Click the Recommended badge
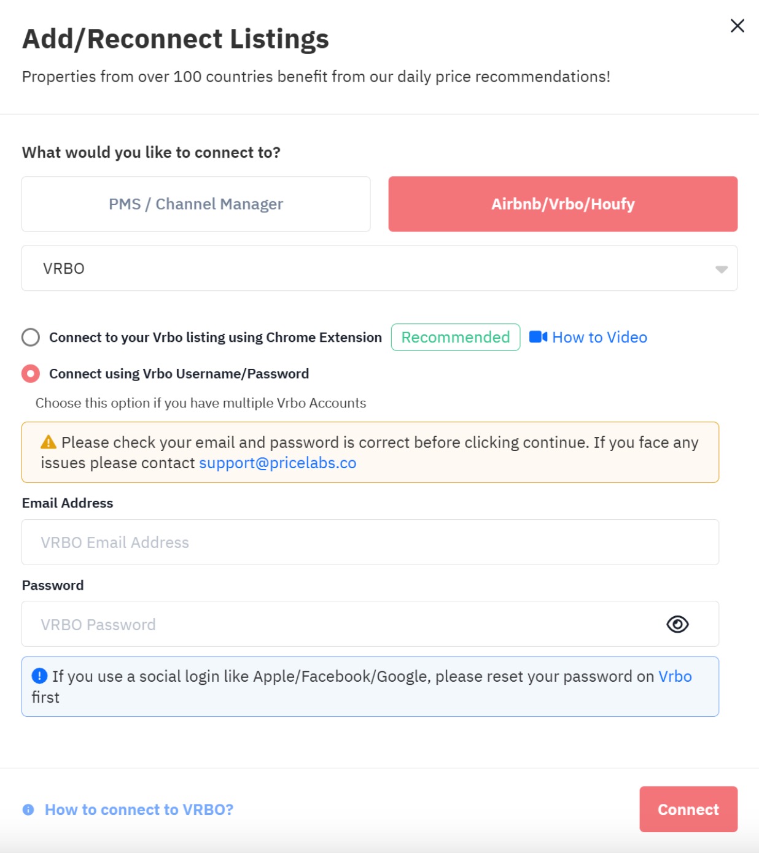 456,337
